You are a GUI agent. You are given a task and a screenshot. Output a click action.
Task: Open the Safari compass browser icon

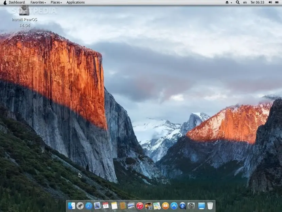(x=89, y=206)
